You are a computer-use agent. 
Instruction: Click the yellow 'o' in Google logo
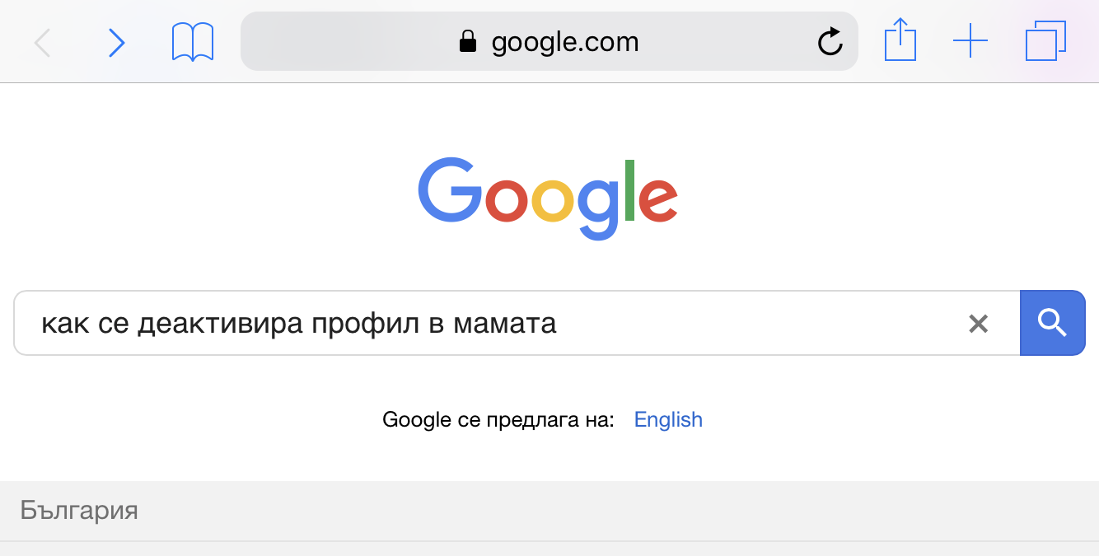click(552, 200)
